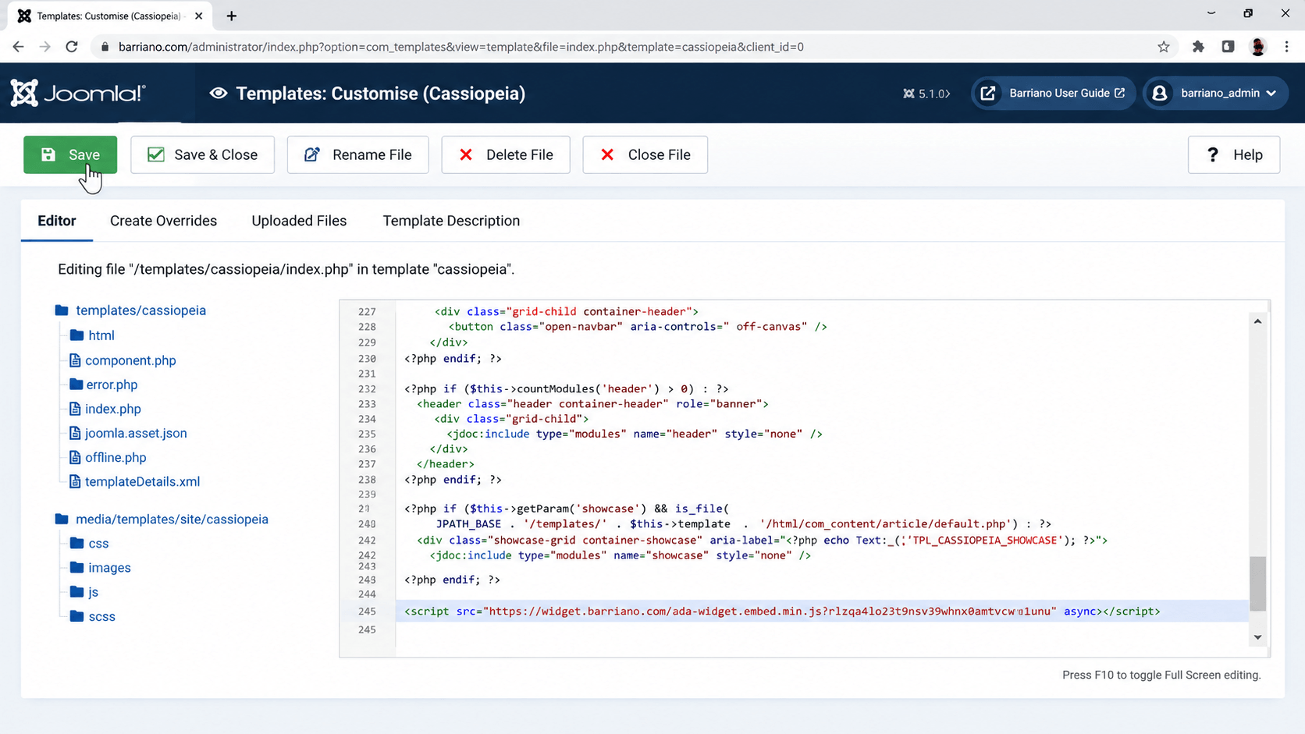This screenshot has width=1305, height=734.
Task: Expand the templates/cassiopeia folder
Action: (140, 310)
